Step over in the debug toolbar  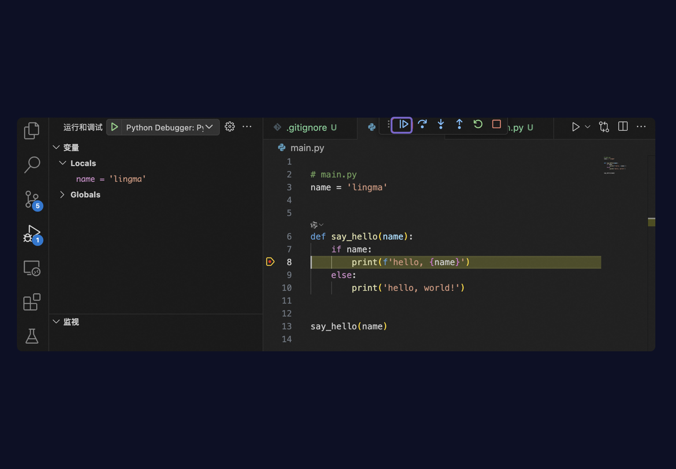pyautogui.click(x=422, y=124)
